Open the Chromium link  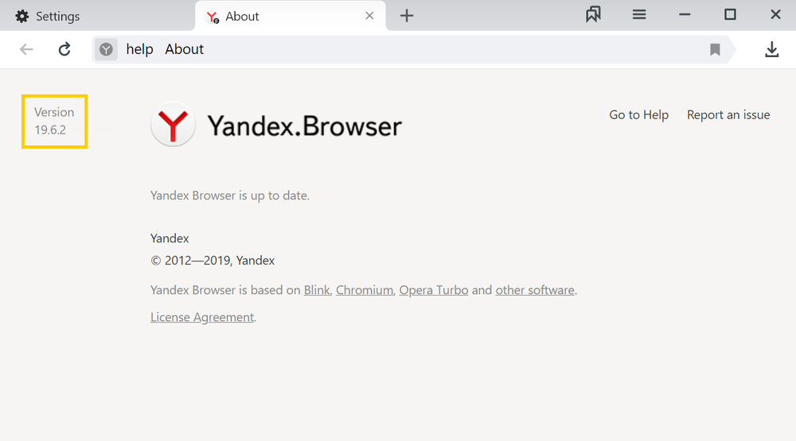(x=364, y=290)
